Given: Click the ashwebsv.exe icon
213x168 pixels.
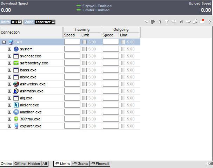Looking at the screenshot, I should [x=16, y=84].
